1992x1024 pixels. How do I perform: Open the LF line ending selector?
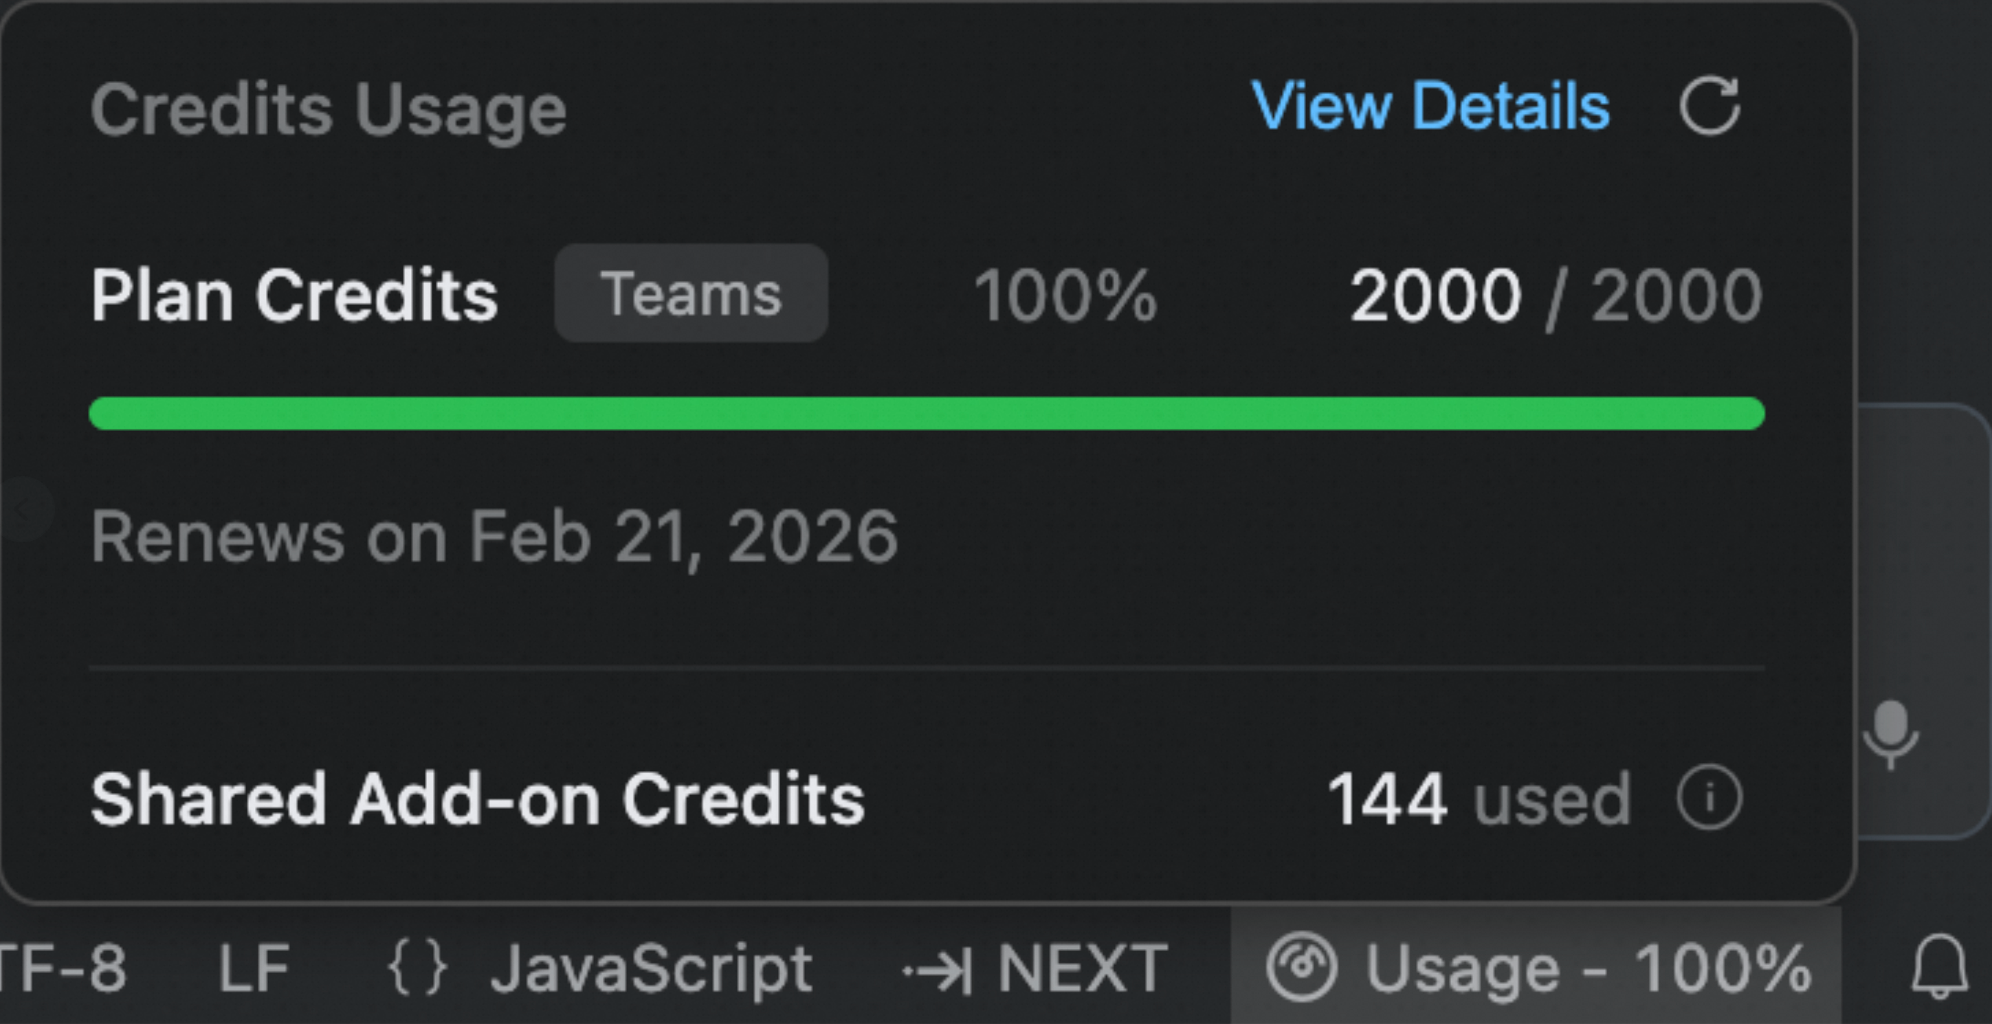pos(254,968)
